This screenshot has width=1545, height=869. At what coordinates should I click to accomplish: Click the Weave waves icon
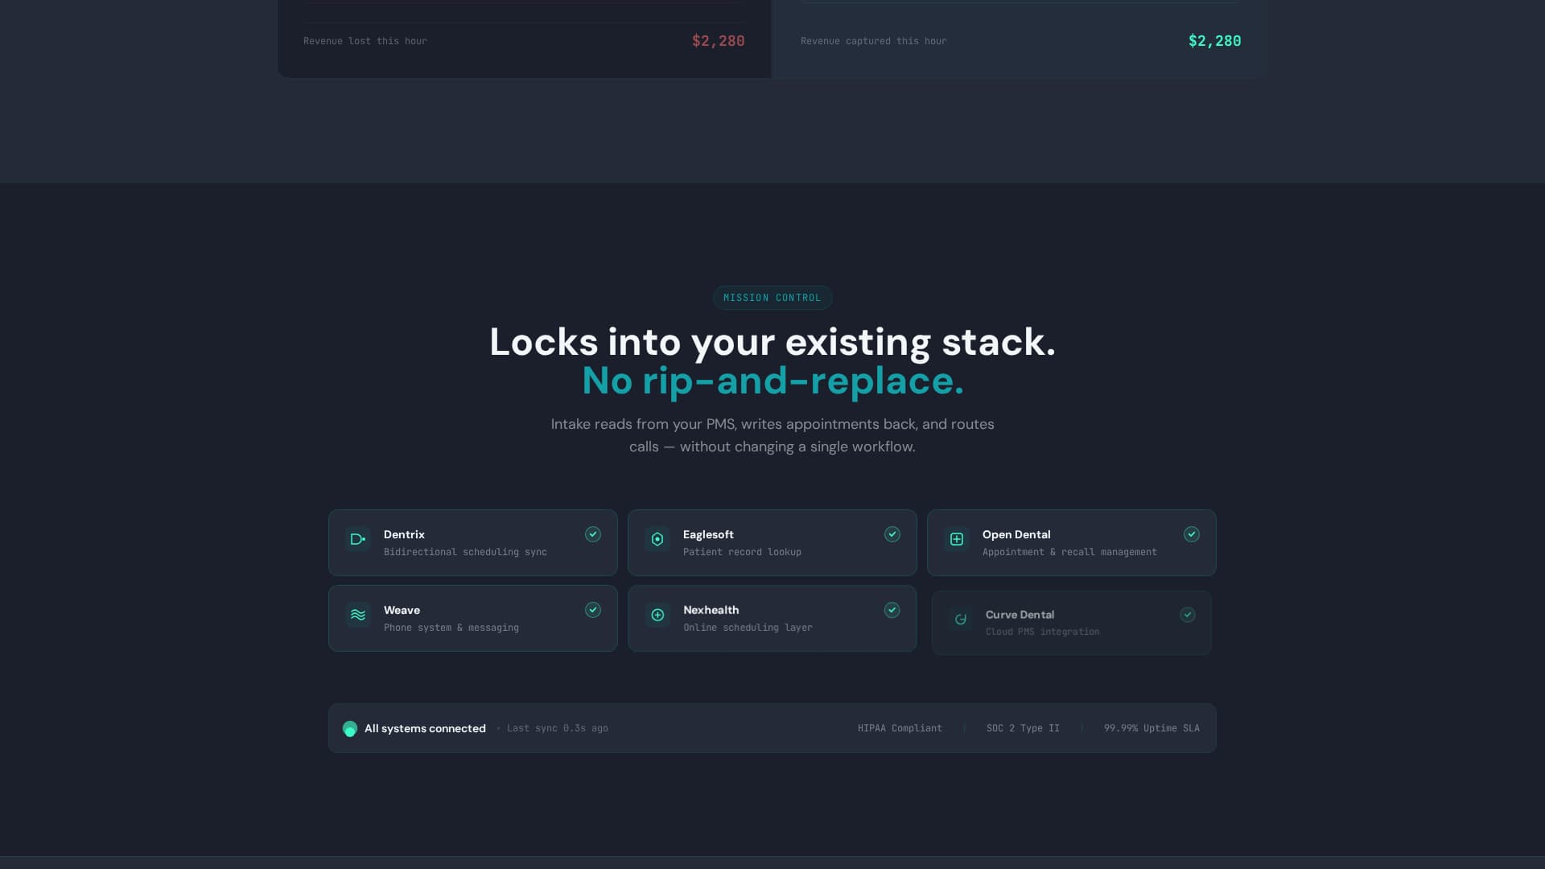(x=358, y=615)
